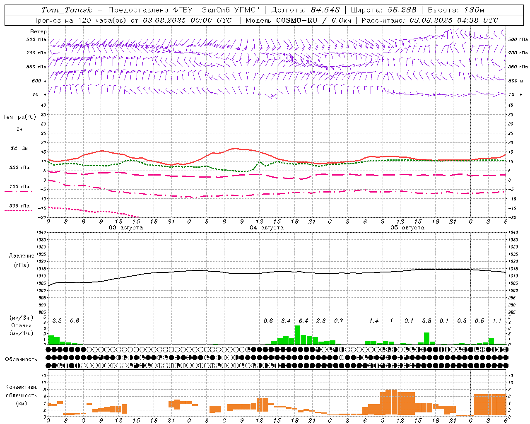This screenshot has height=424, width=530.
Task: Click the Давление pressure panel label
Action: point(22,255)
